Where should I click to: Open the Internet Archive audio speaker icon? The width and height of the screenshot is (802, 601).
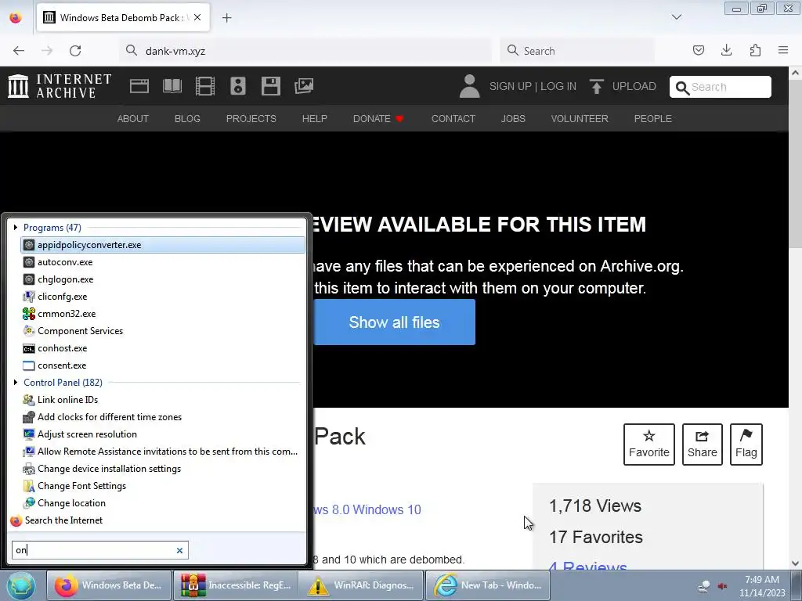[x=238, y=86]
